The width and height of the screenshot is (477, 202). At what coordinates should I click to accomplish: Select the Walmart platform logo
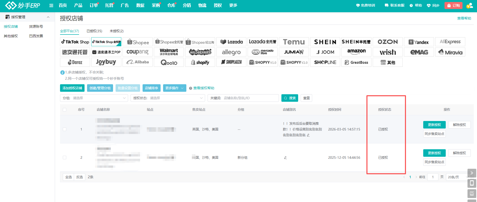pos(169,52)
